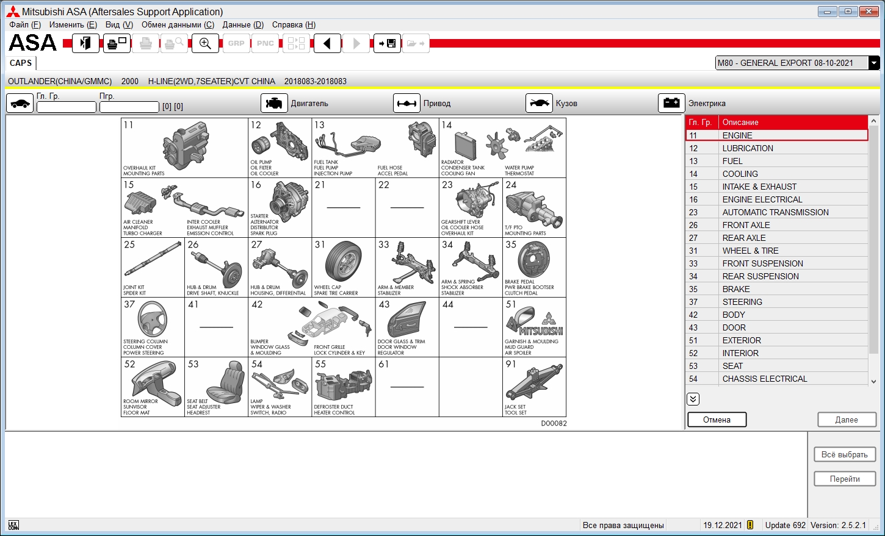Select group 35 Brake Pedal thumbnail
Viewport: 885px width, 536px height.
pyautogui.click(x=535, y=268)
